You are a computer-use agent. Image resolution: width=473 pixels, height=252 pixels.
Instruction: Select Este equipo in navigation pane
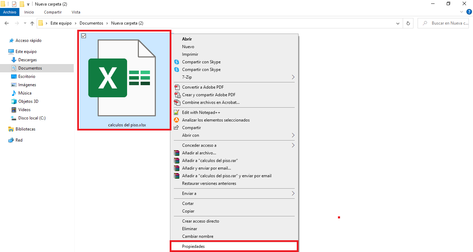click(26, 52)
